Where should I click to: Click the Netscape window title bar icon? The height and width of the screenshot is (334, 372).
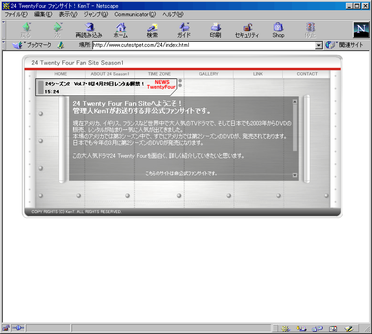[x=6, y=6]
